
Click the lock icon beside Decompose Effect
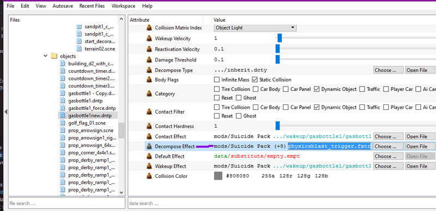(149, 146)
